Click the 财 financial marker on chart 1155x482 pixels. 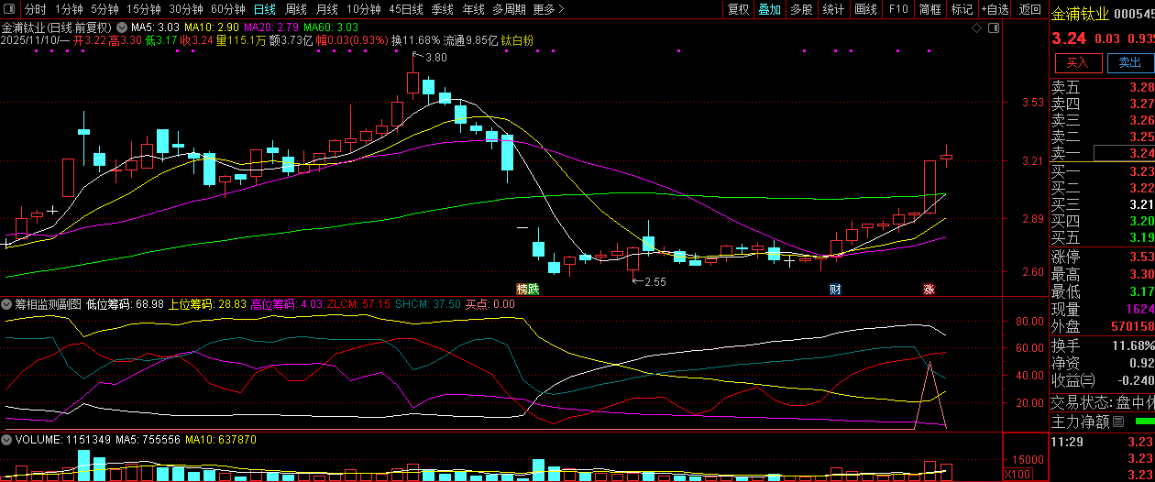pos(835,289)
